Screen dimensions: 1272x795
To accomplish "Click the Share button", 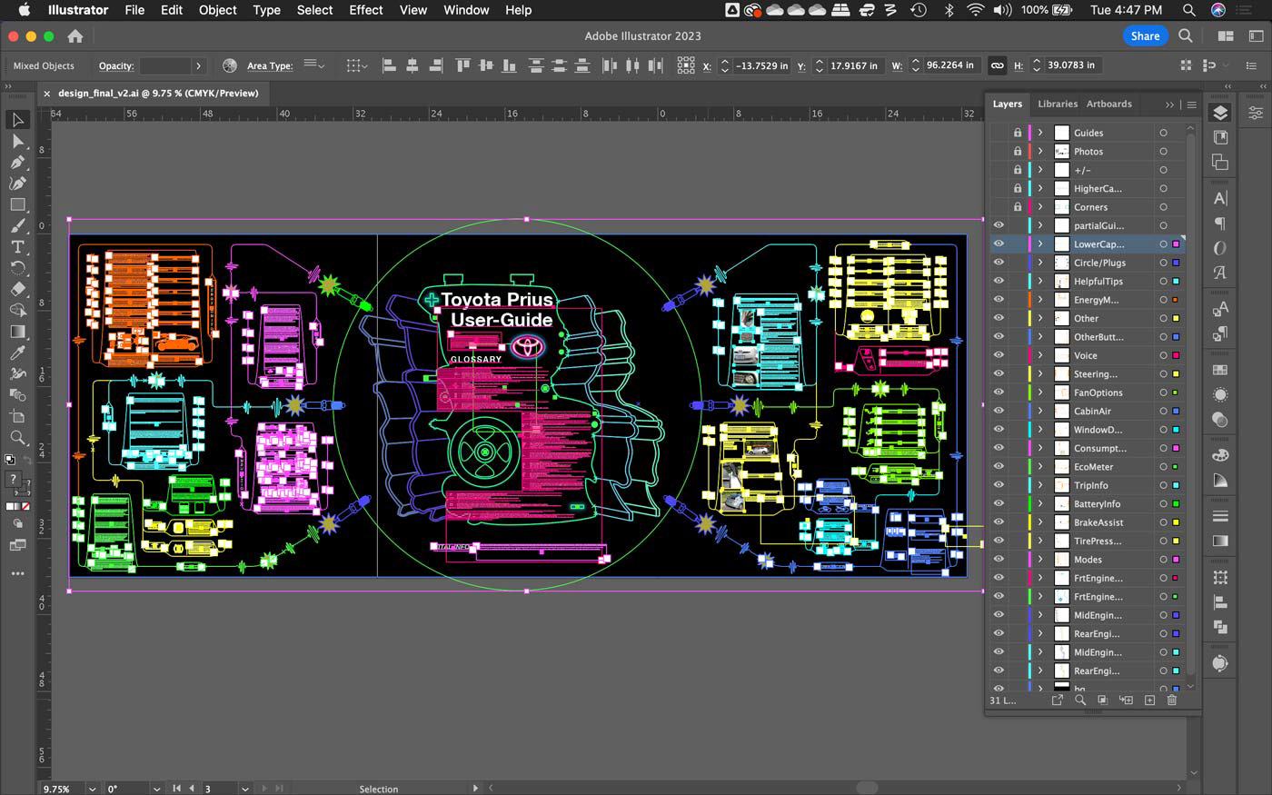I will (1145, 36).
